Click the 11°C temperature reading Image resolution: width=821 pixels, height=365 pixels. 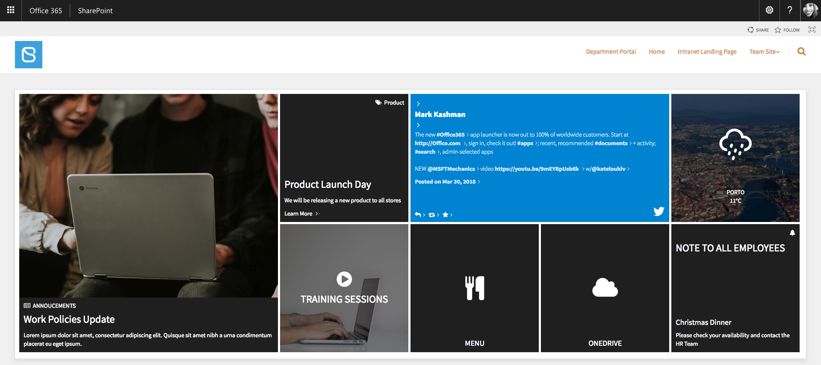(x=735, y=201)
